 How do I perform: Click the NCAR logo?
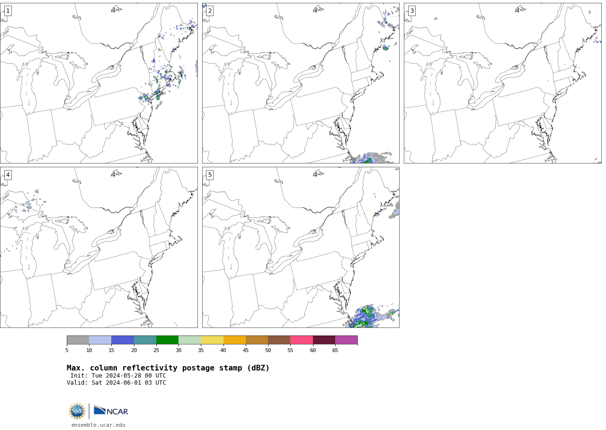coord(111,411)
